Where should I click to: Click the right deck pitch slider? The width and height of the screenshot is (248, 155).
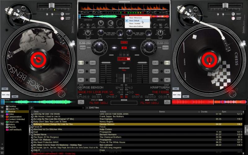pos(225,5)
